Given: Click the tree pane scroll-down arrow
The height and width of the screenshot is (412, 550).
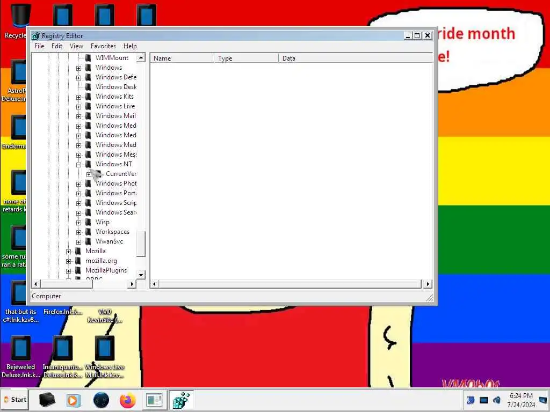Looking at the screenshot, I should (141, 275).
